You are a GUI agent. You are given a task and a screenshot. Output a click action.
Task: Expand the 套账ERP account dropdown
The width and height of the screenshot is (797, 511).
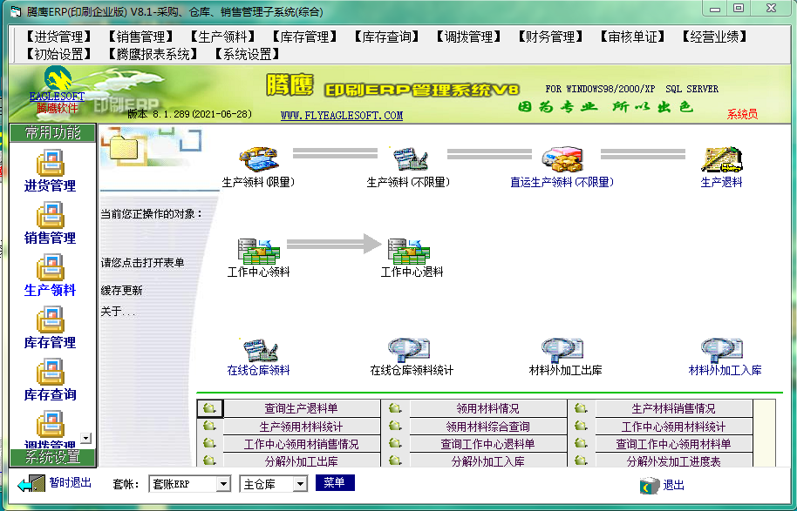coord(223,484)
